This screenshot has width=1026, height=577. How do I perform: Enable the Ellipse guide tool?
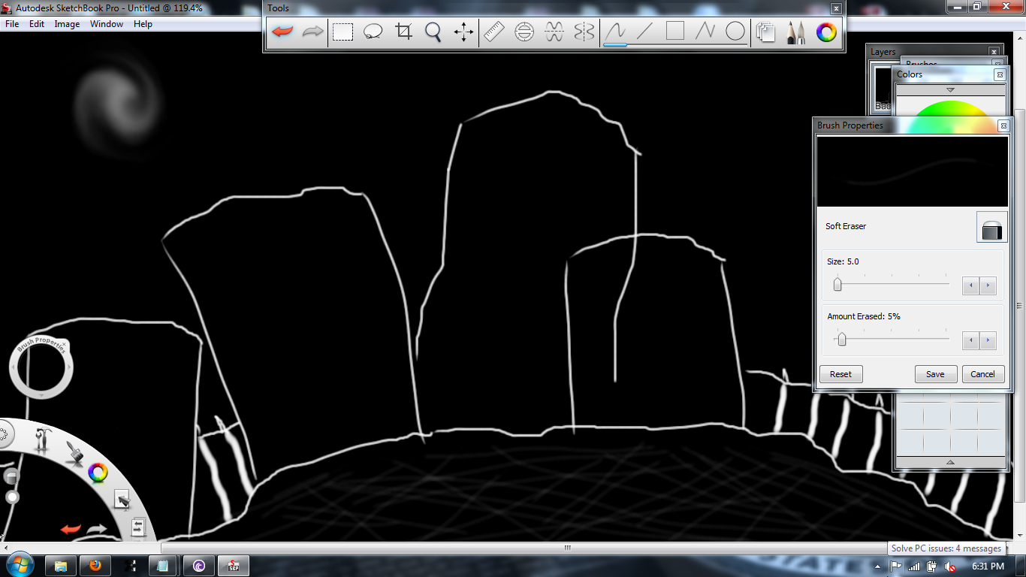click(524, 32)
